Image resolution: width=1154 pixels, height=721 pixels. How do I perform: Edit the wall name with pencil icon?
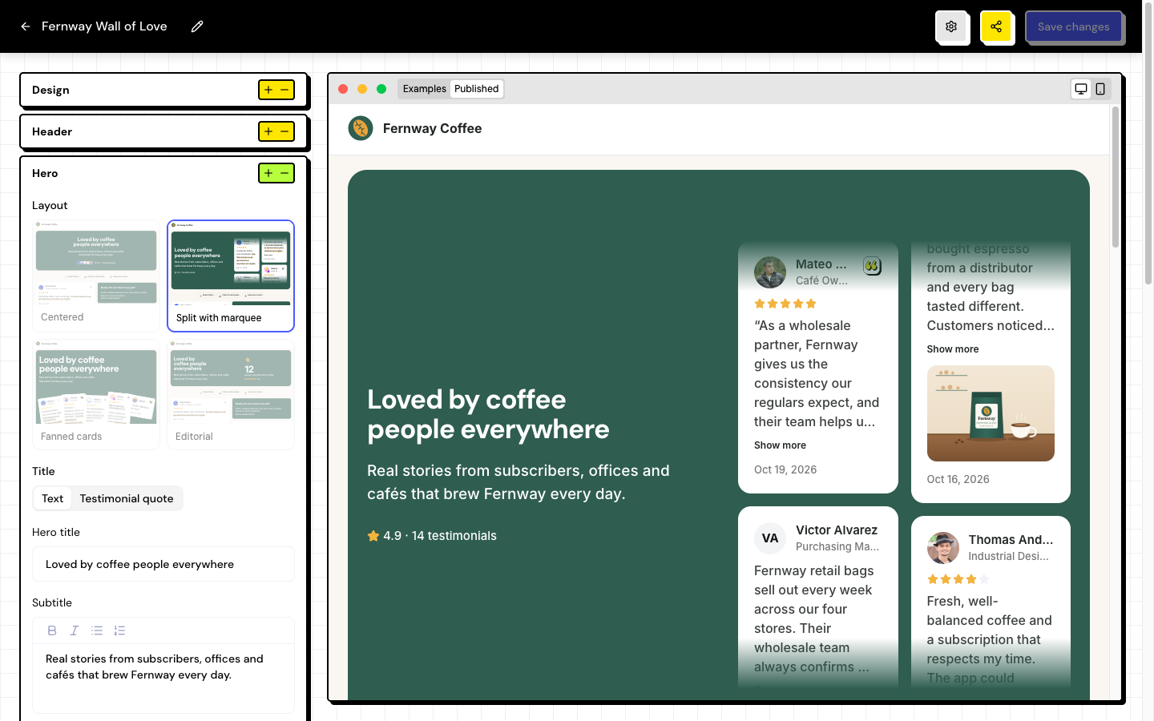197,26
